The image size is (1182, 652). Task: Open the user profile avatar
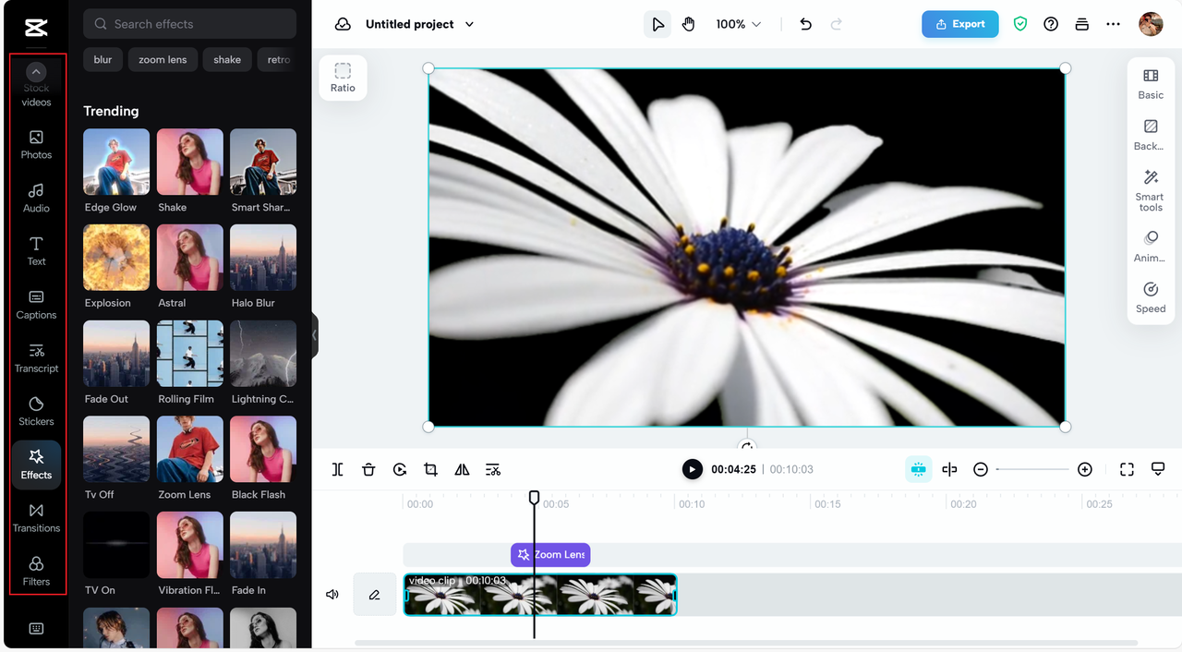click(x=1151, y=24)
